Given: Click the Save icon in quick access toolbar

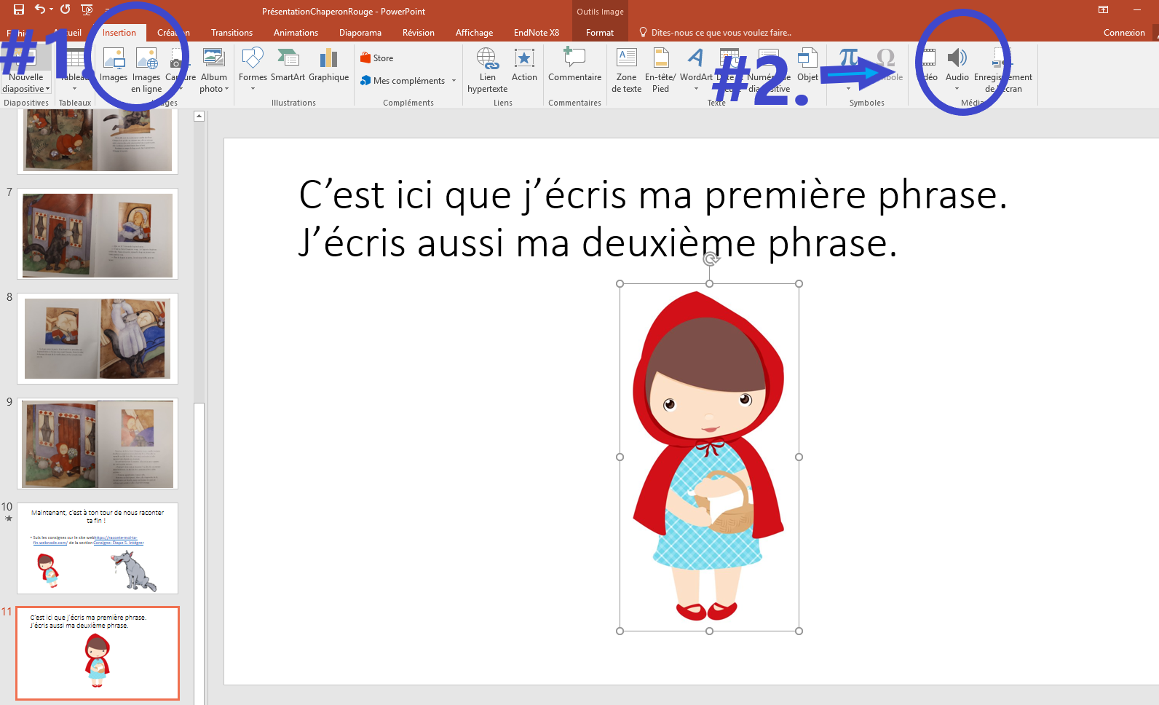Looking at the screenshot, I should (19, 9).
